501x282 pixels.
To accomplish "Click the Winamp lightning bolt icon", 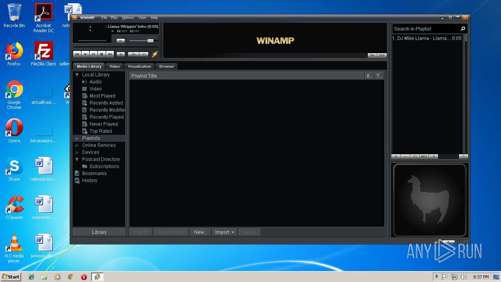I will point(155,54).
